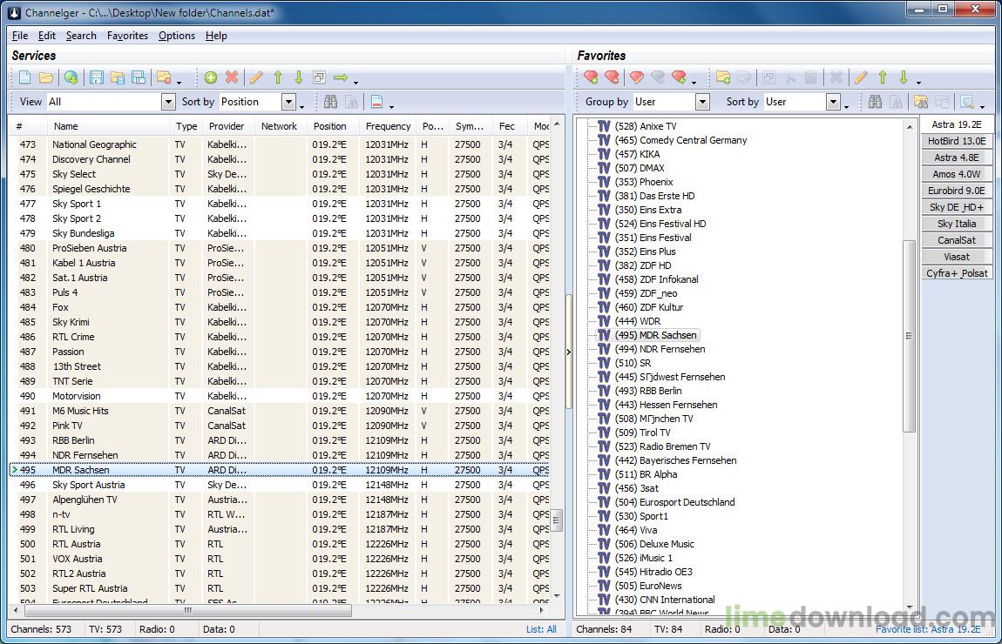This screenshot has width=1002, height=644.
Task: Collapse the panel using the splitter arrow
Action: [x=569, y=352]
